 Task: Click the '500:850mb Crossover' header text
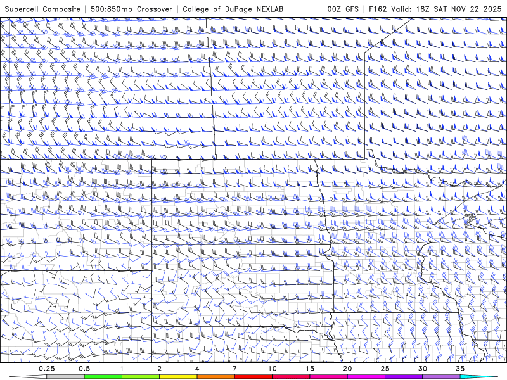pyautogui.click(x=131, y=9)
